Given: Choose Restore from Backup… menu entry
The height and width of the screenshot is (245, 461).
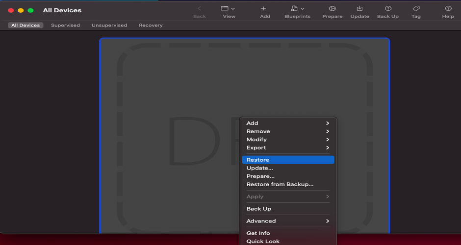Looking at the screenshot, I should (280, 184).
